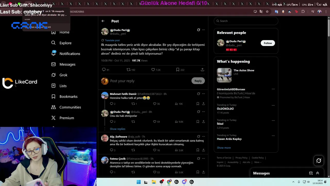330x186 pixels.
Task: Open Discord from taskbar
Action: coord(184,182)
